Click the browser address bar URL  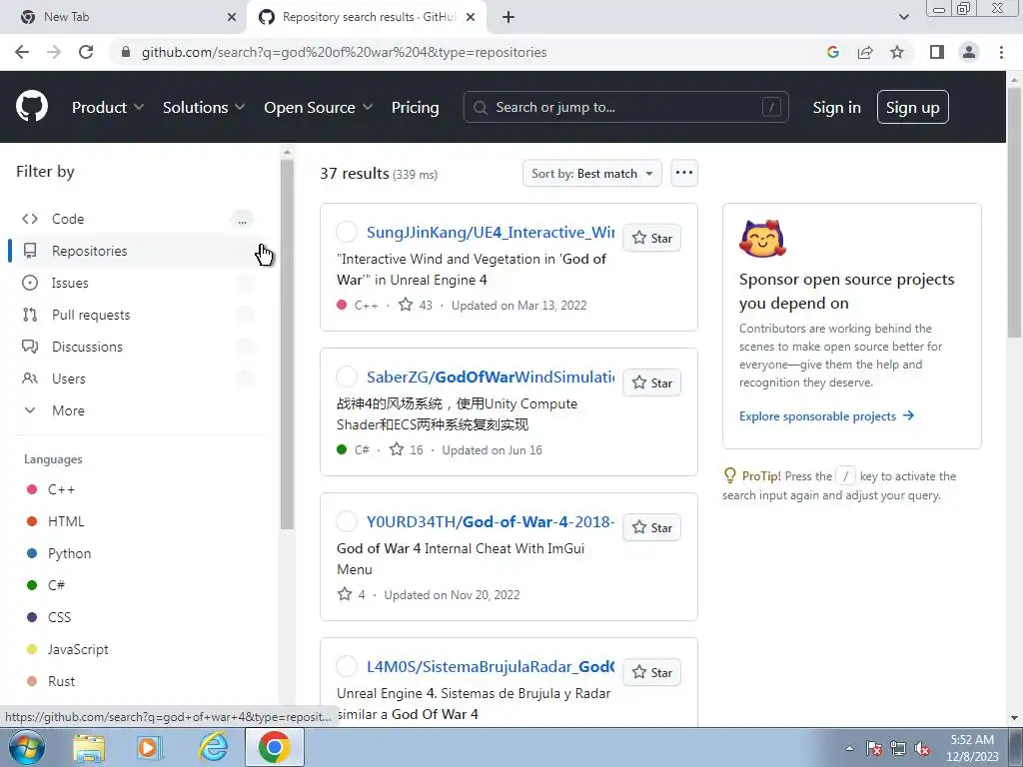point(344,52)
